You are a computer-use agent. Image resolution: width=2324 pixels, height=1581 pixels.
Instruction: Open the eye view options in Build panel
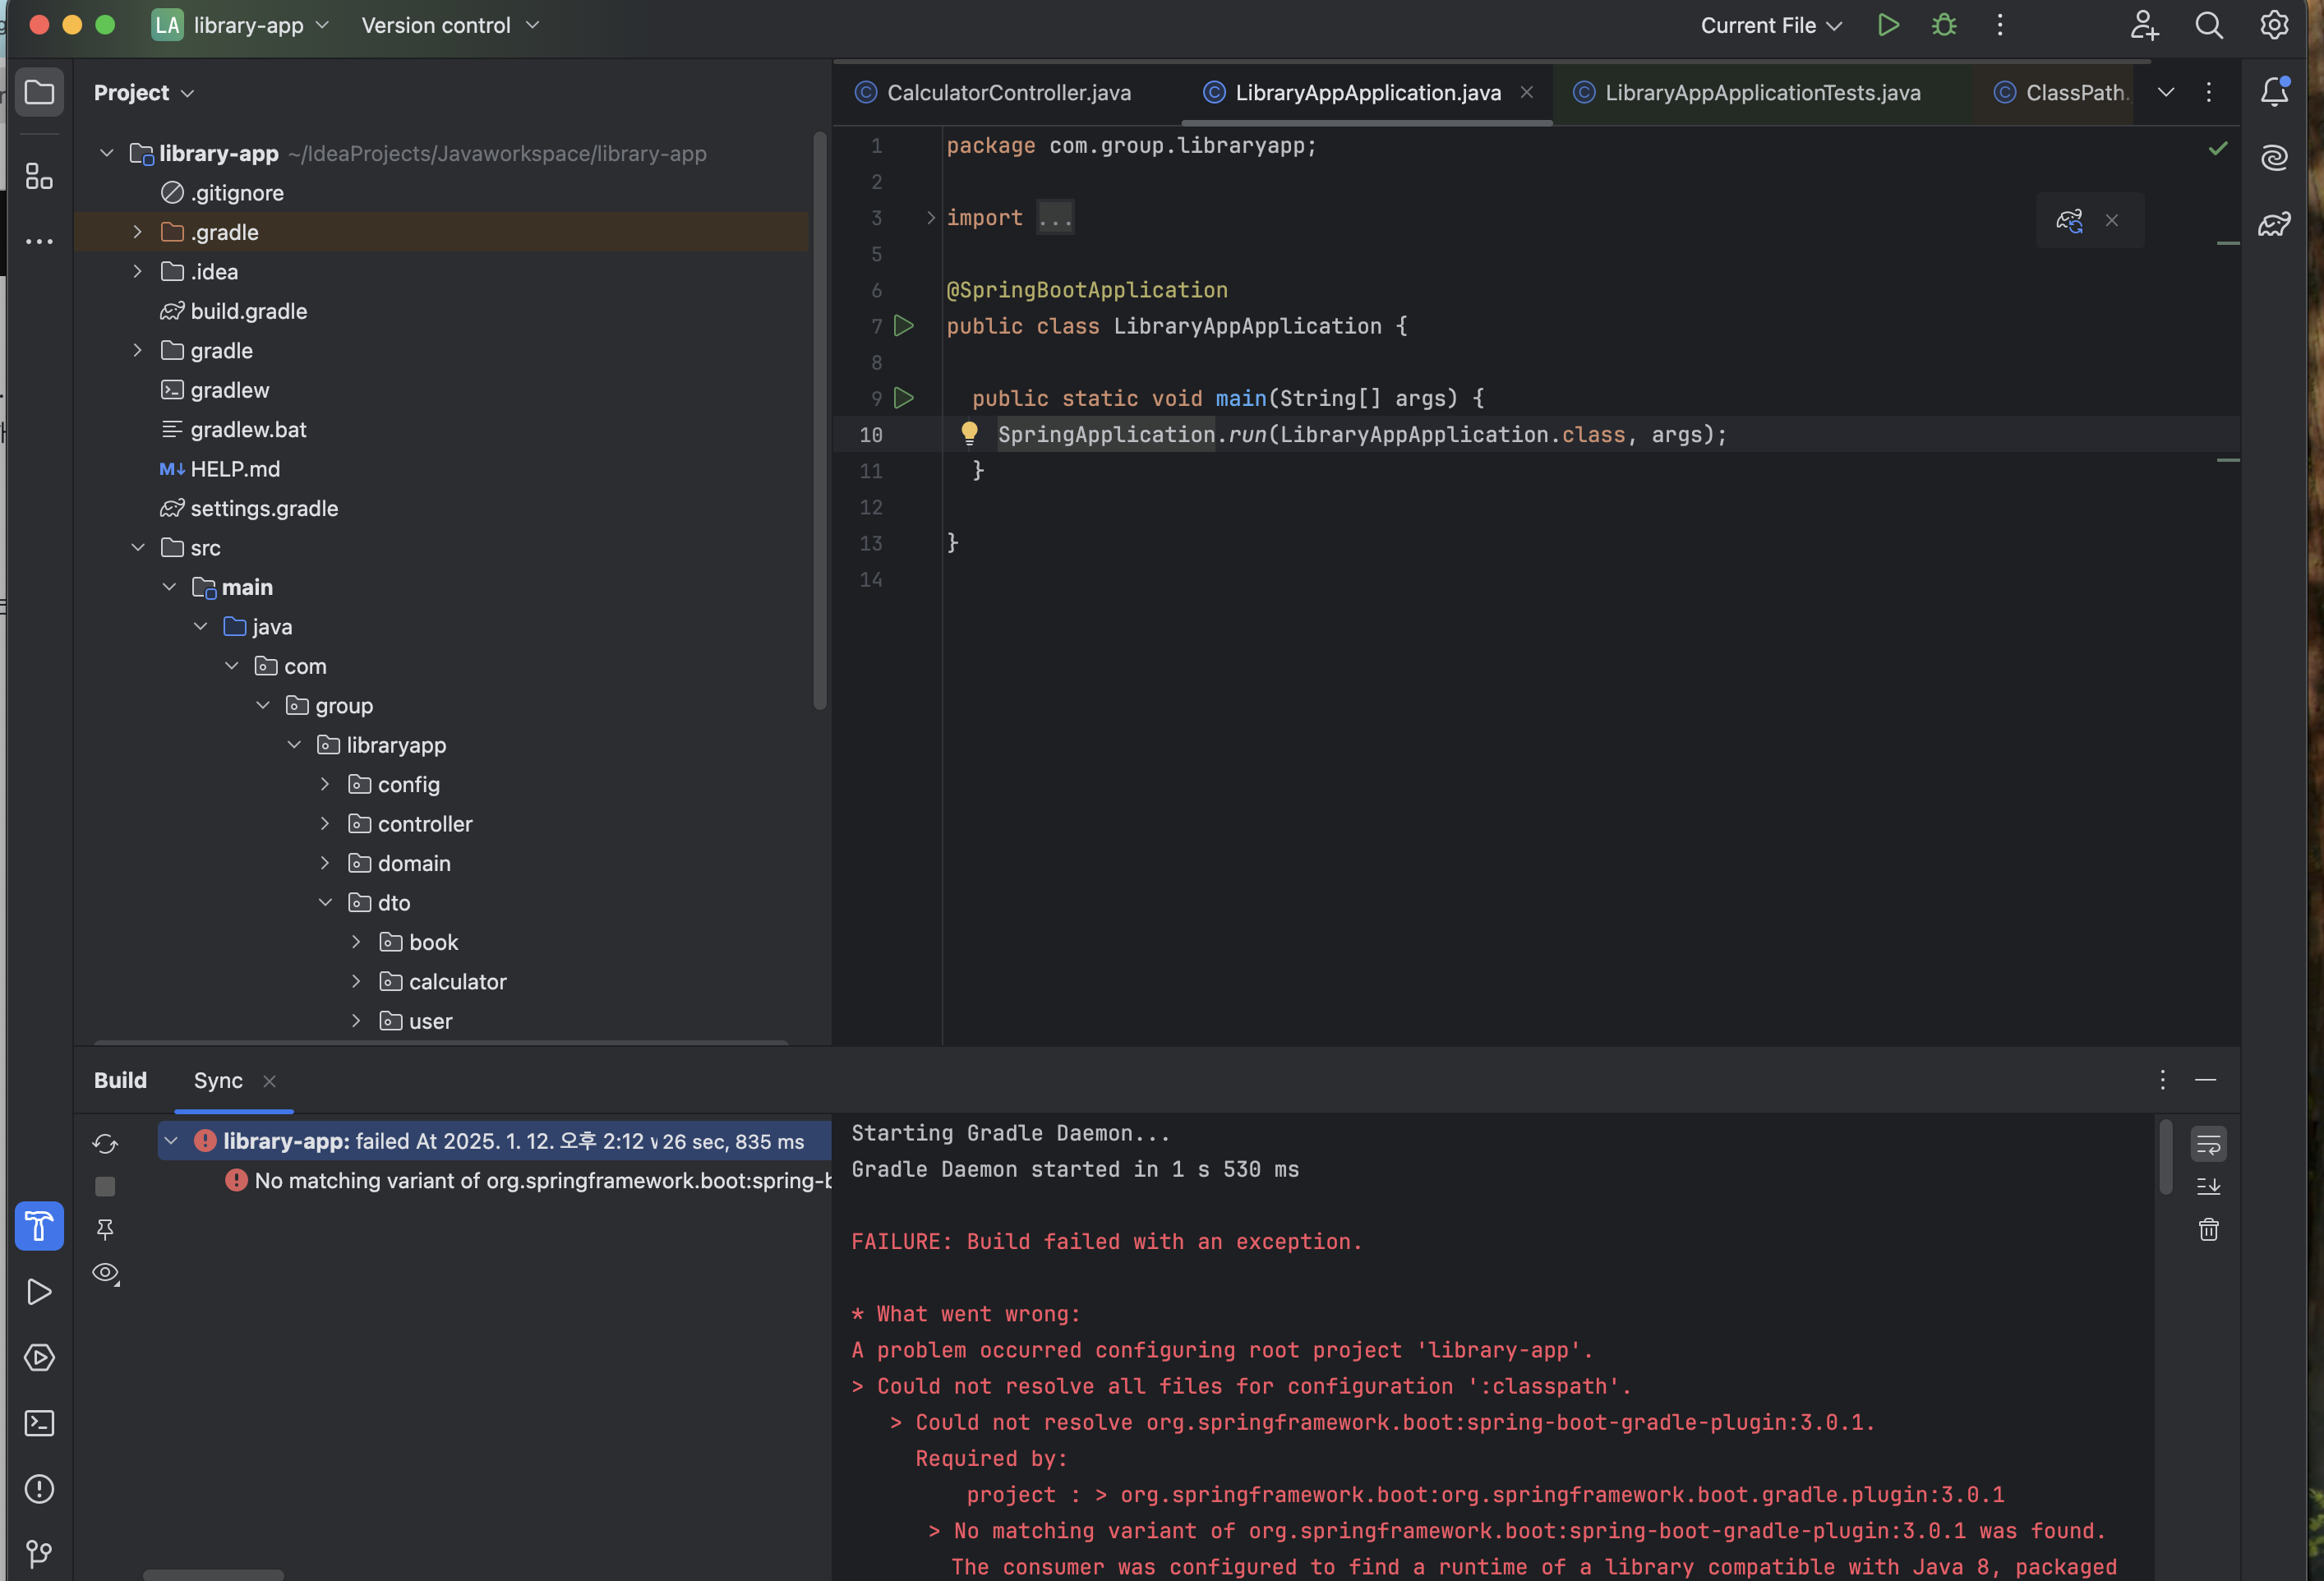pos(106,1273)
